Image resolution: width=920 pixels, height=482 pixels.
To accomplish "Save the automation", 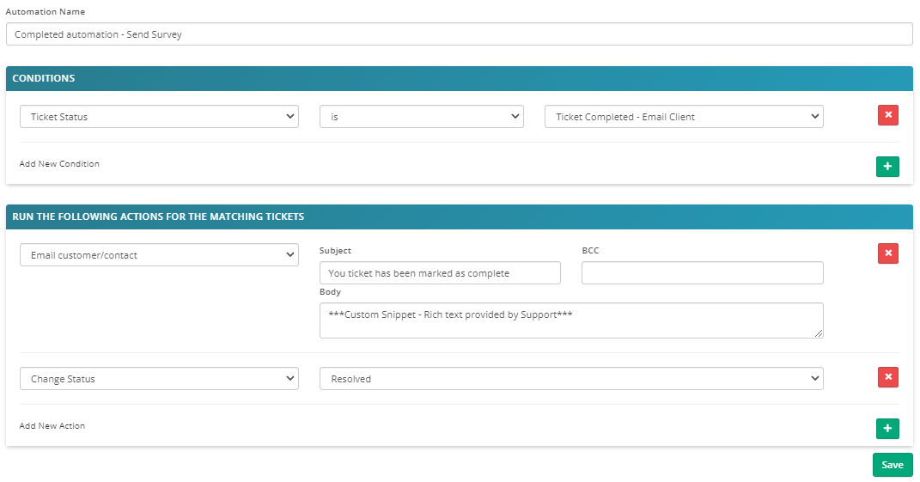I will pyautogui.click(x=893, y=465).
